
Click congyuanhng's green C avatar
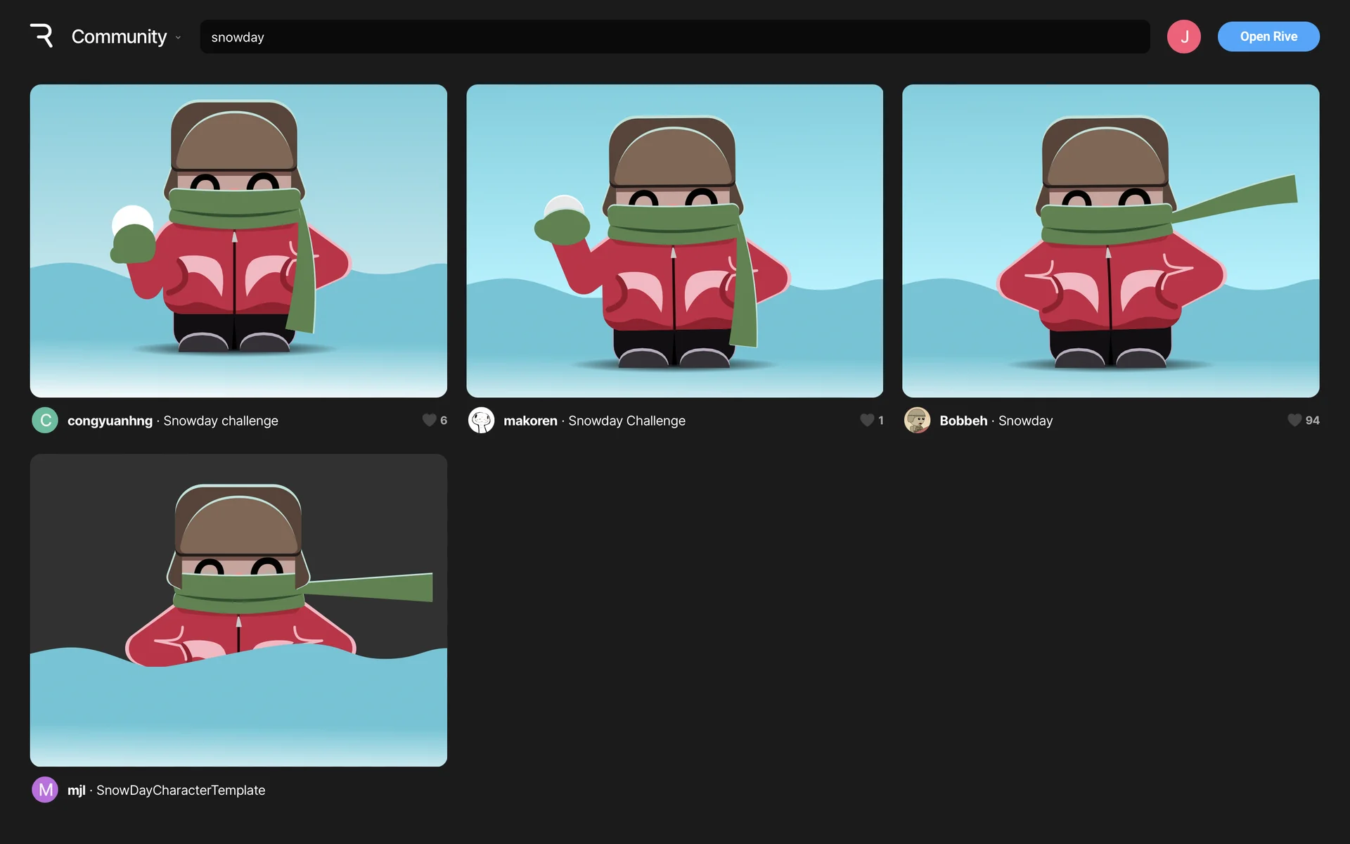tap(45, 421)
